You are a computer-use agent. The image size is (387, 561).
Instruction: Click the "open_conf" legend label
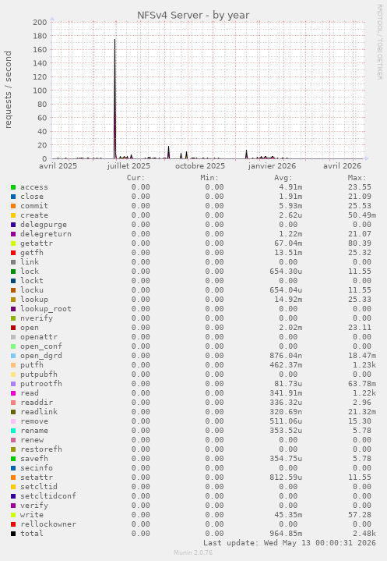[41, 346]
